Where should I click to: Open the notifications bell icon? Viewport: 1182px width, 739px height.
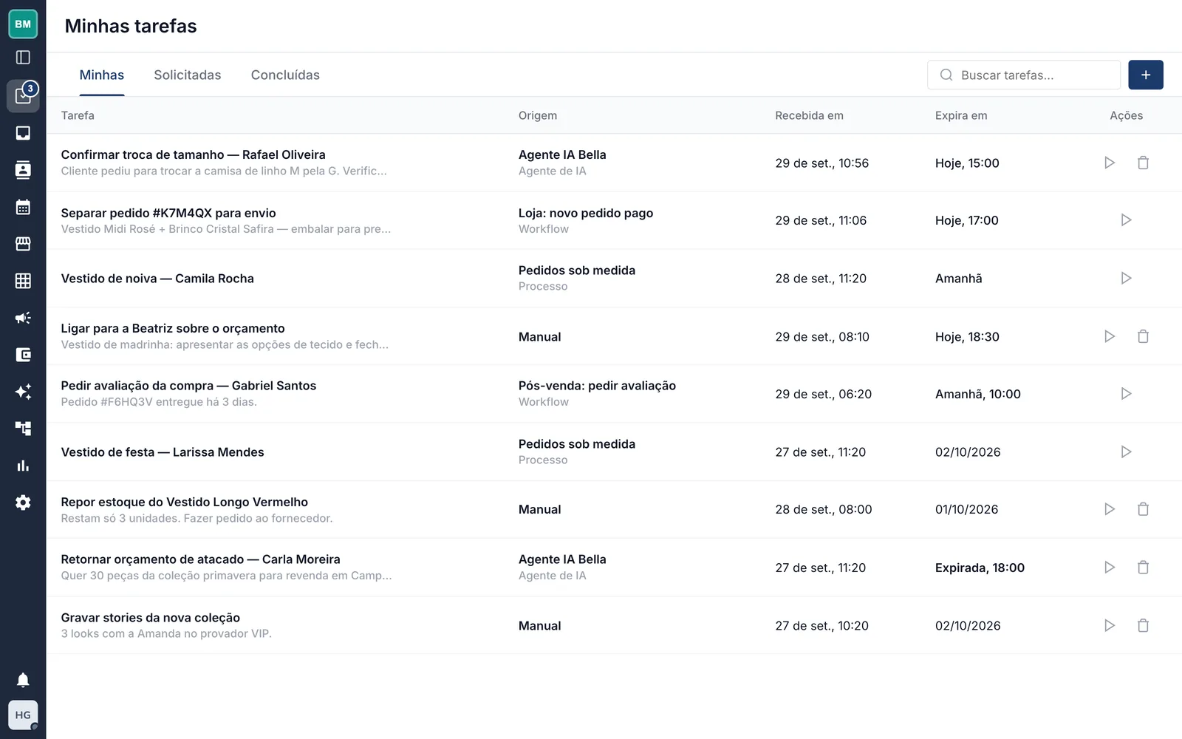pos(23,680)
